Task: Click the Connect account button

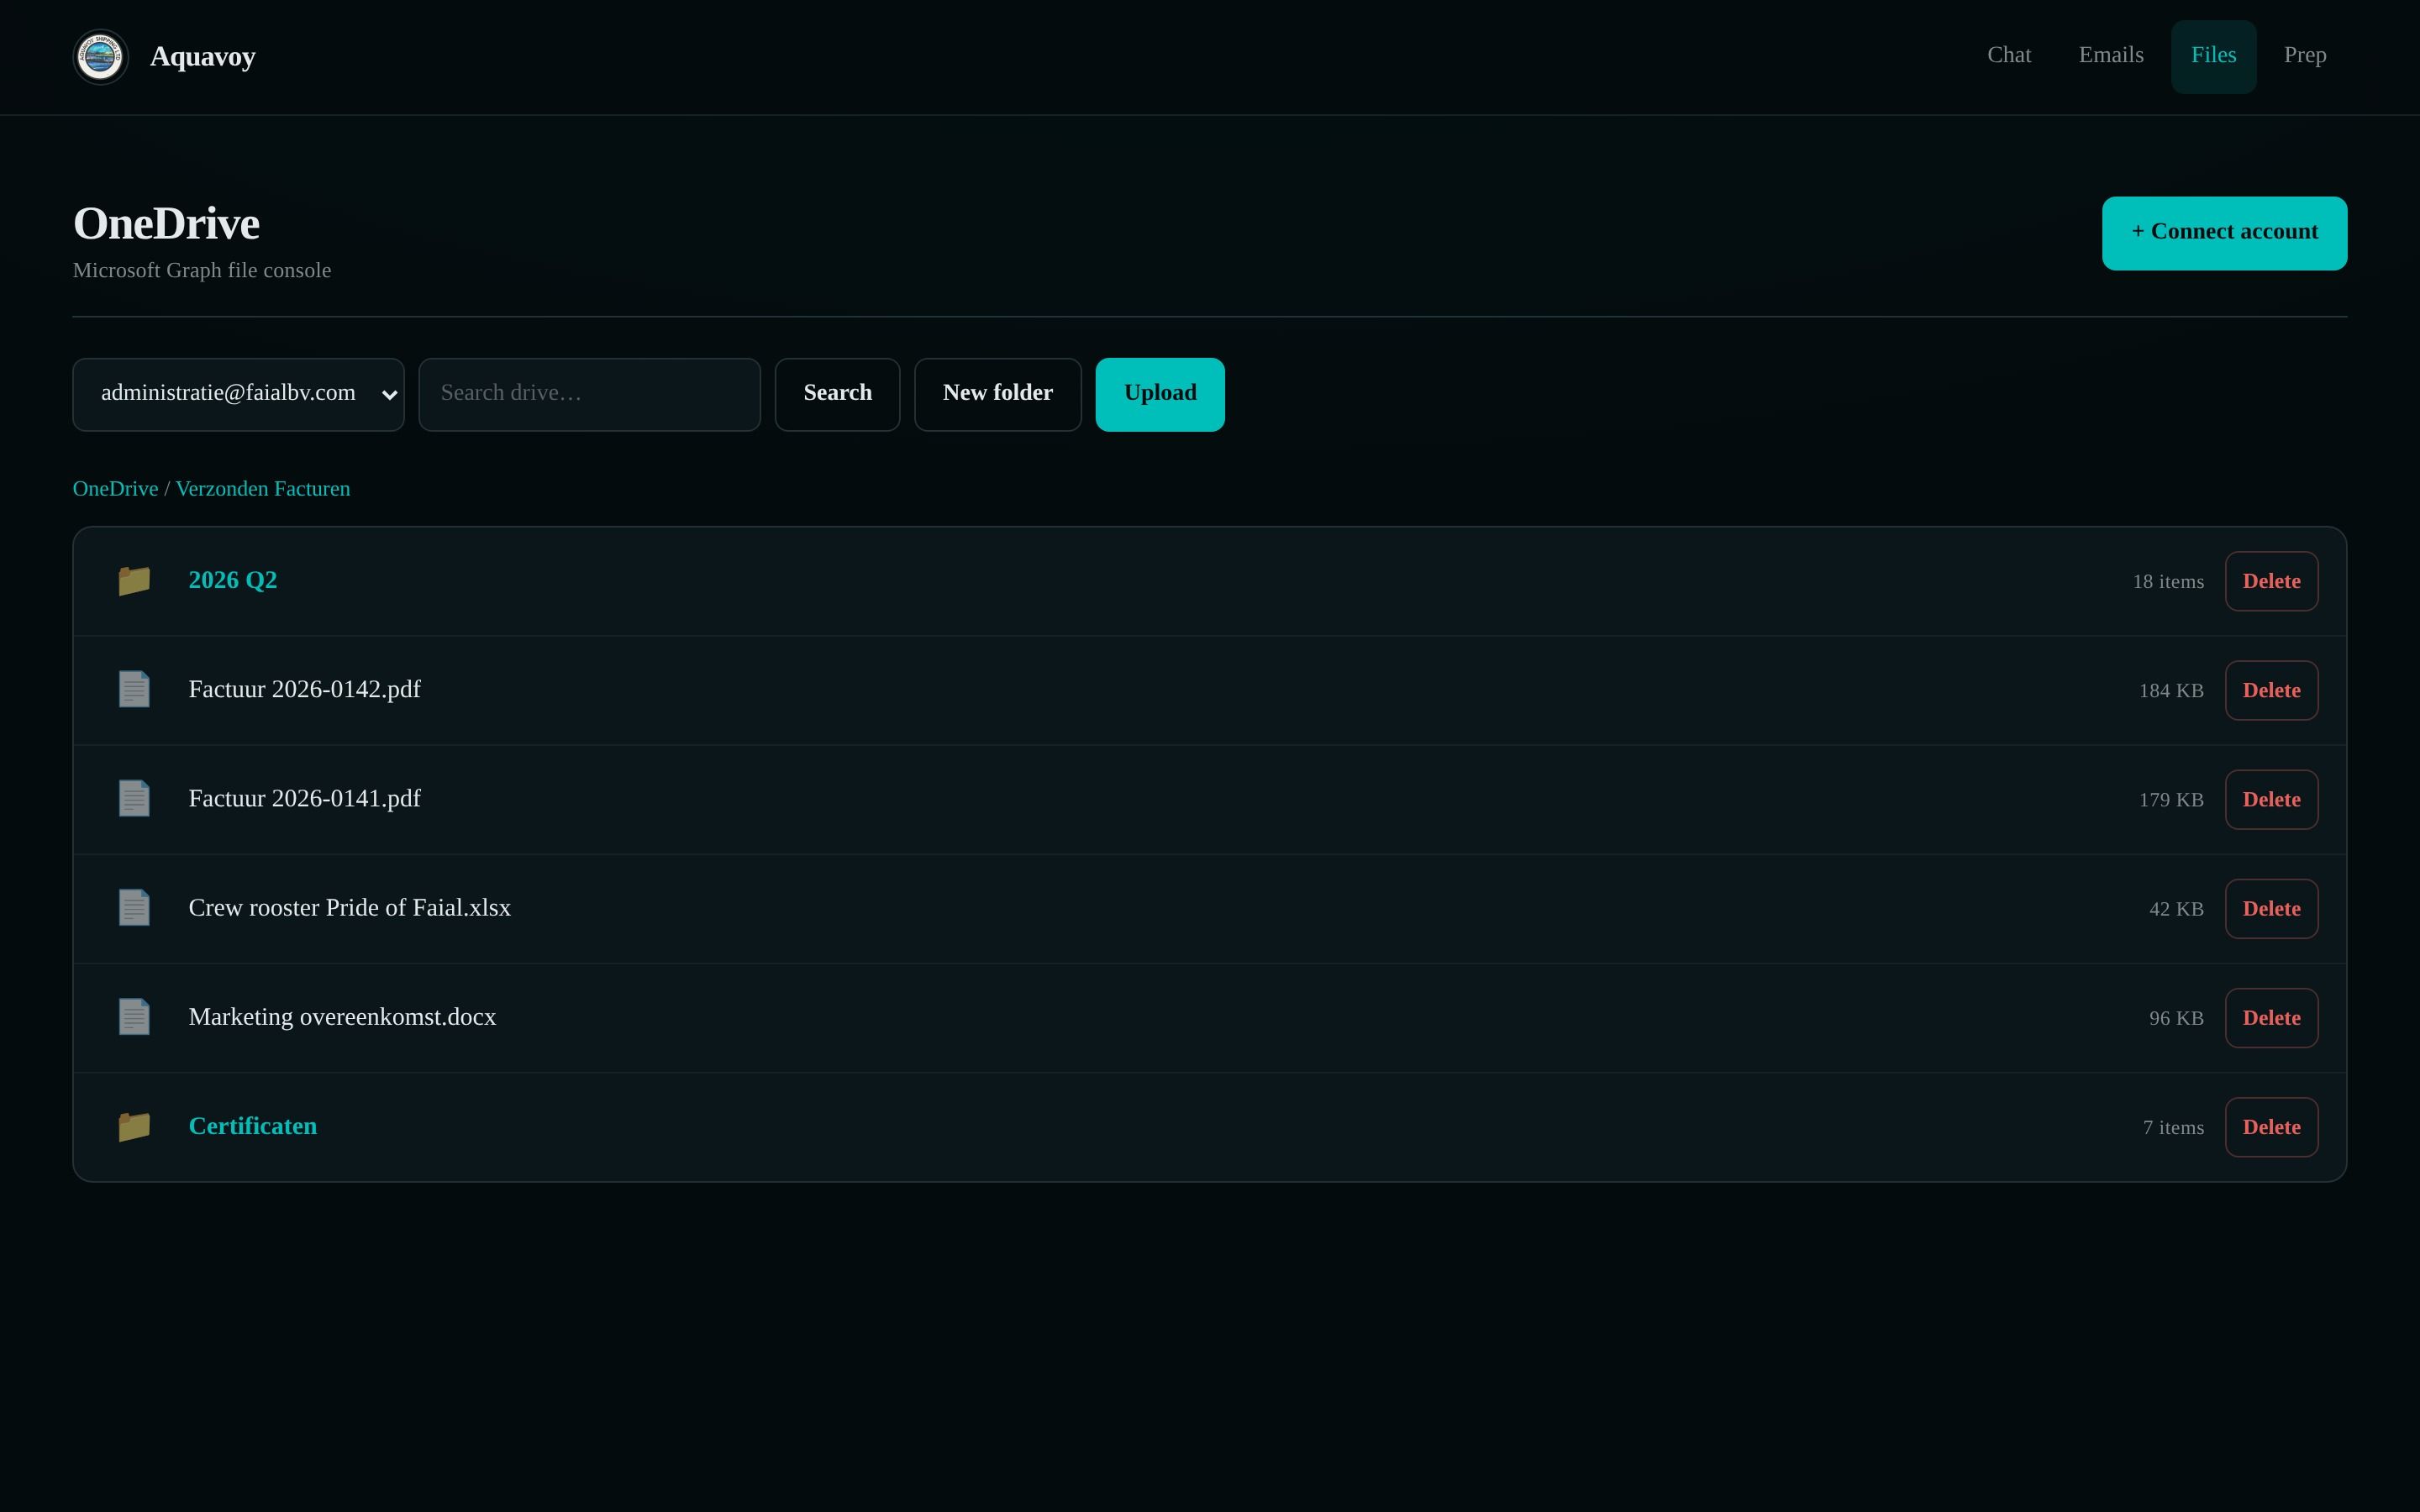Action: point(2224,233)
